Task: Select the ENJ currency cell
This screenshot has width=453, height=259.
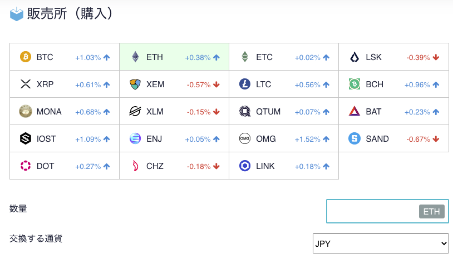Action: pos(174,139)
